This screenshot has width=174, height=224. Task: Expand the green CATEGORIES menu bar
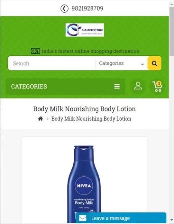pyautogui.click(x=65, y=87)
